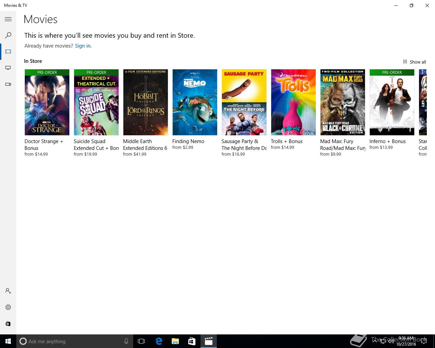Click the network tray icon
435x348 pixels.
coord(383,341)
